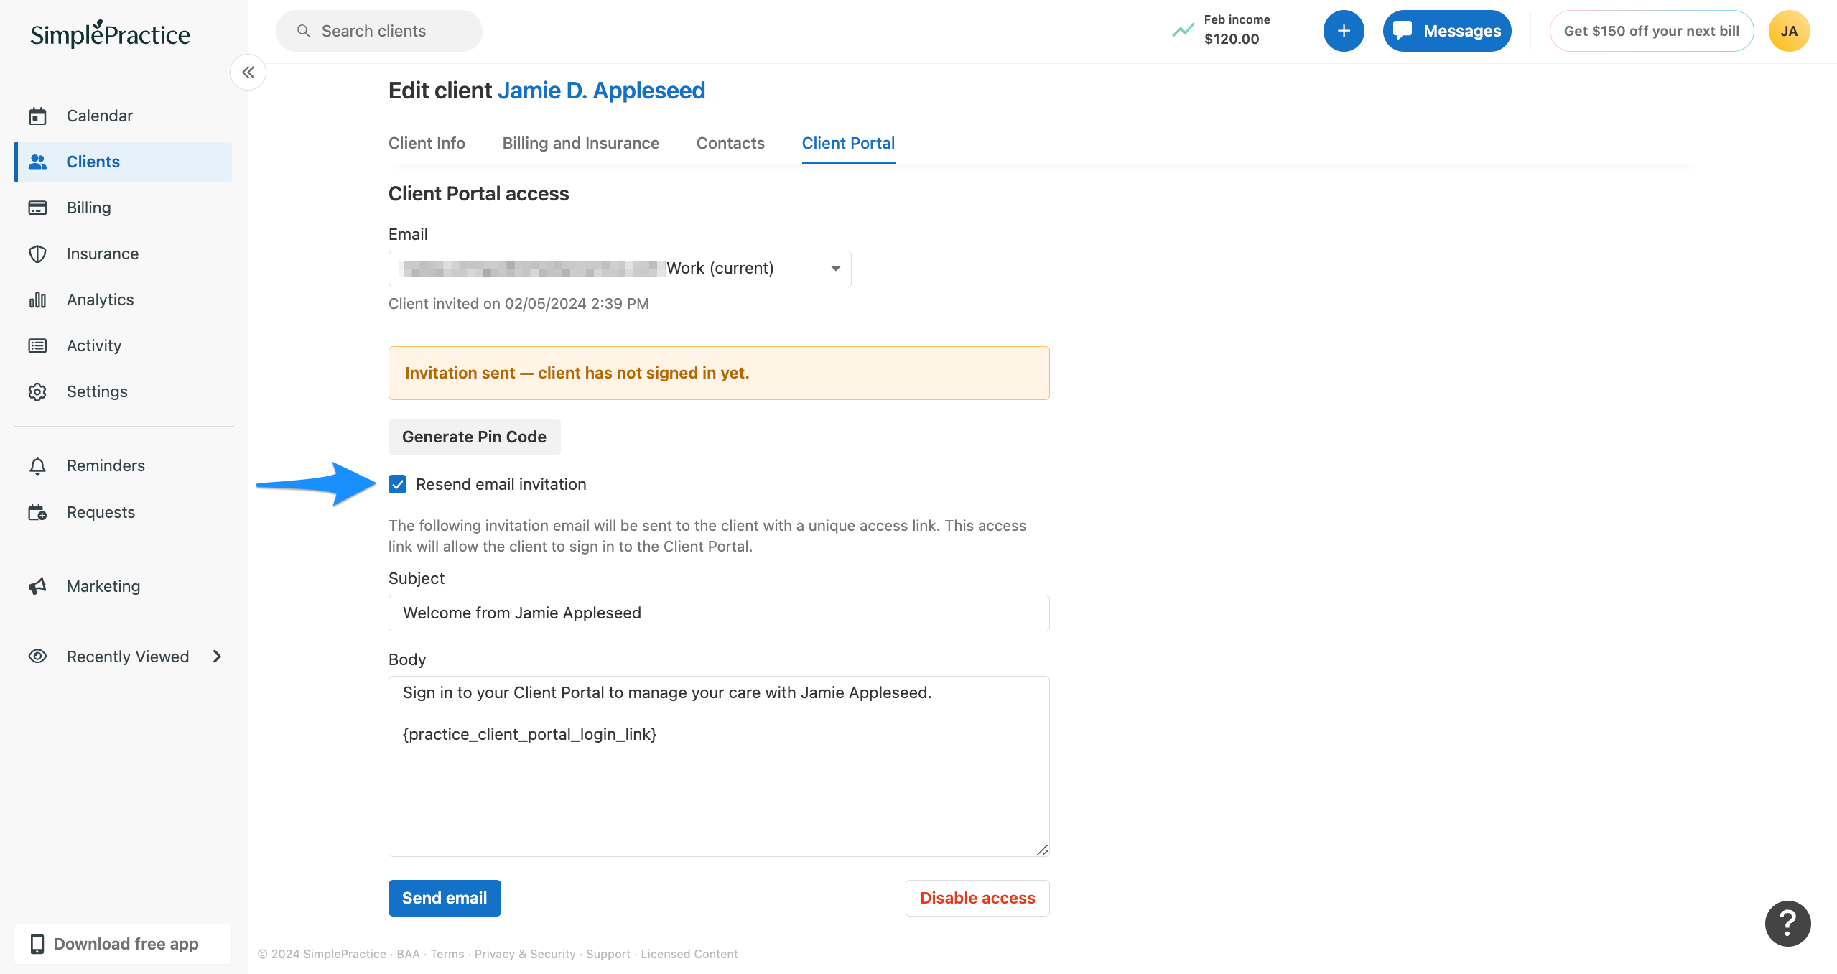Open Marketing label in the sidebar
The width and height of the screenshot is (1837, 974).
pos(103,586)
